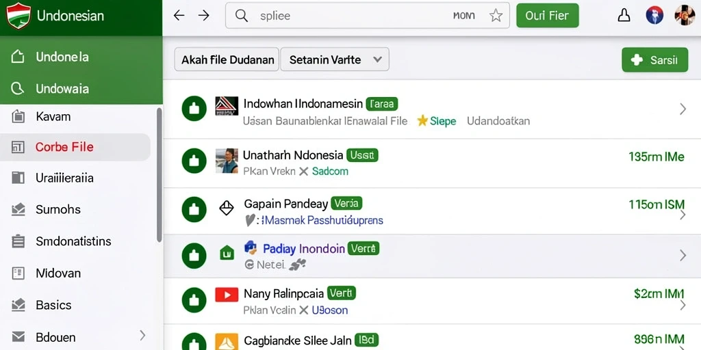Open the Sadcom link
The height and width of the screenshot is (350, 701).
pos(330,171)
